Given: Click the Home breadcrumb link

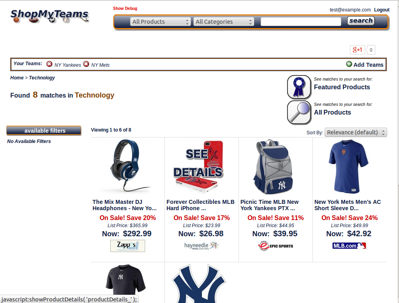Looking at the screenshot, I should pyautogui.click(x=17, y=78).
